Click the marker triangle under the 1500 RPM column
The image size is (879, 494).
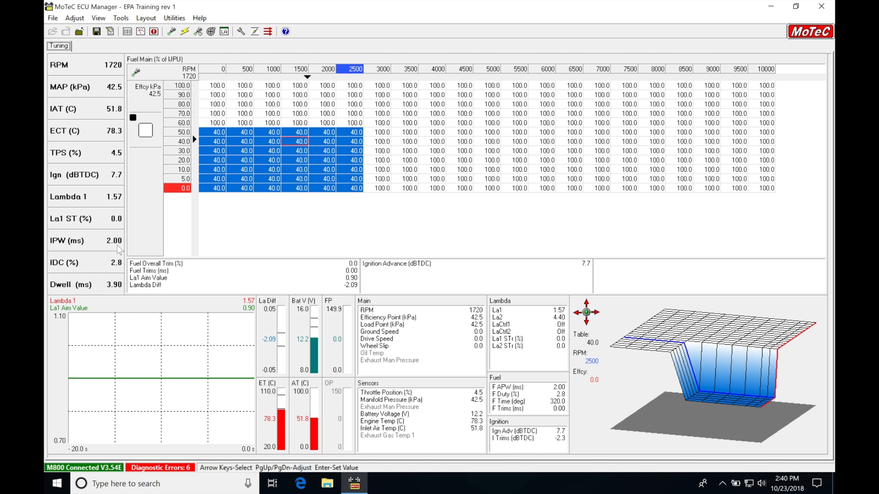coord(307,77)
